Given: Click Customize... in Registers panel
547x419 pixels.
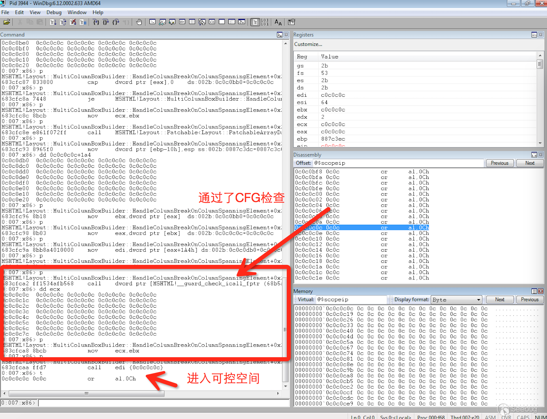Looking at the screenshot, I should (x=308, y=44).
